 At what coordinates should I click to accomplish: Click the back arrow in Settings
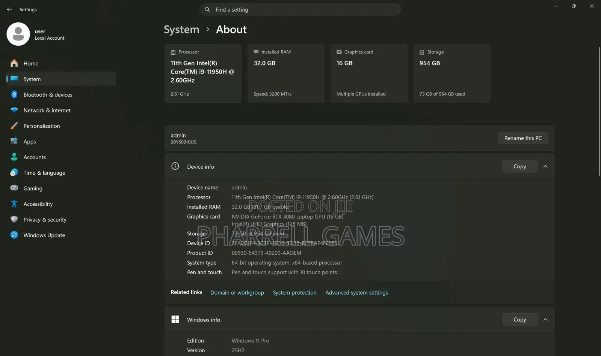pos(9,9)
